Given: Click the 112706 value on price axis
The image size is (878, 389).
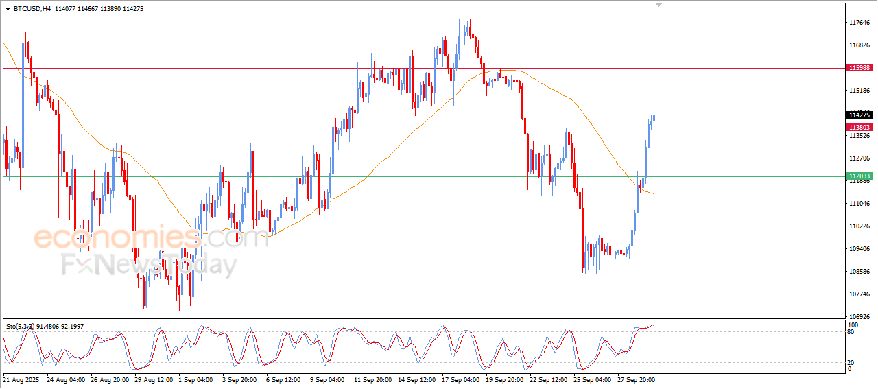Looking at the screenshot, I should tap(859, 158).
